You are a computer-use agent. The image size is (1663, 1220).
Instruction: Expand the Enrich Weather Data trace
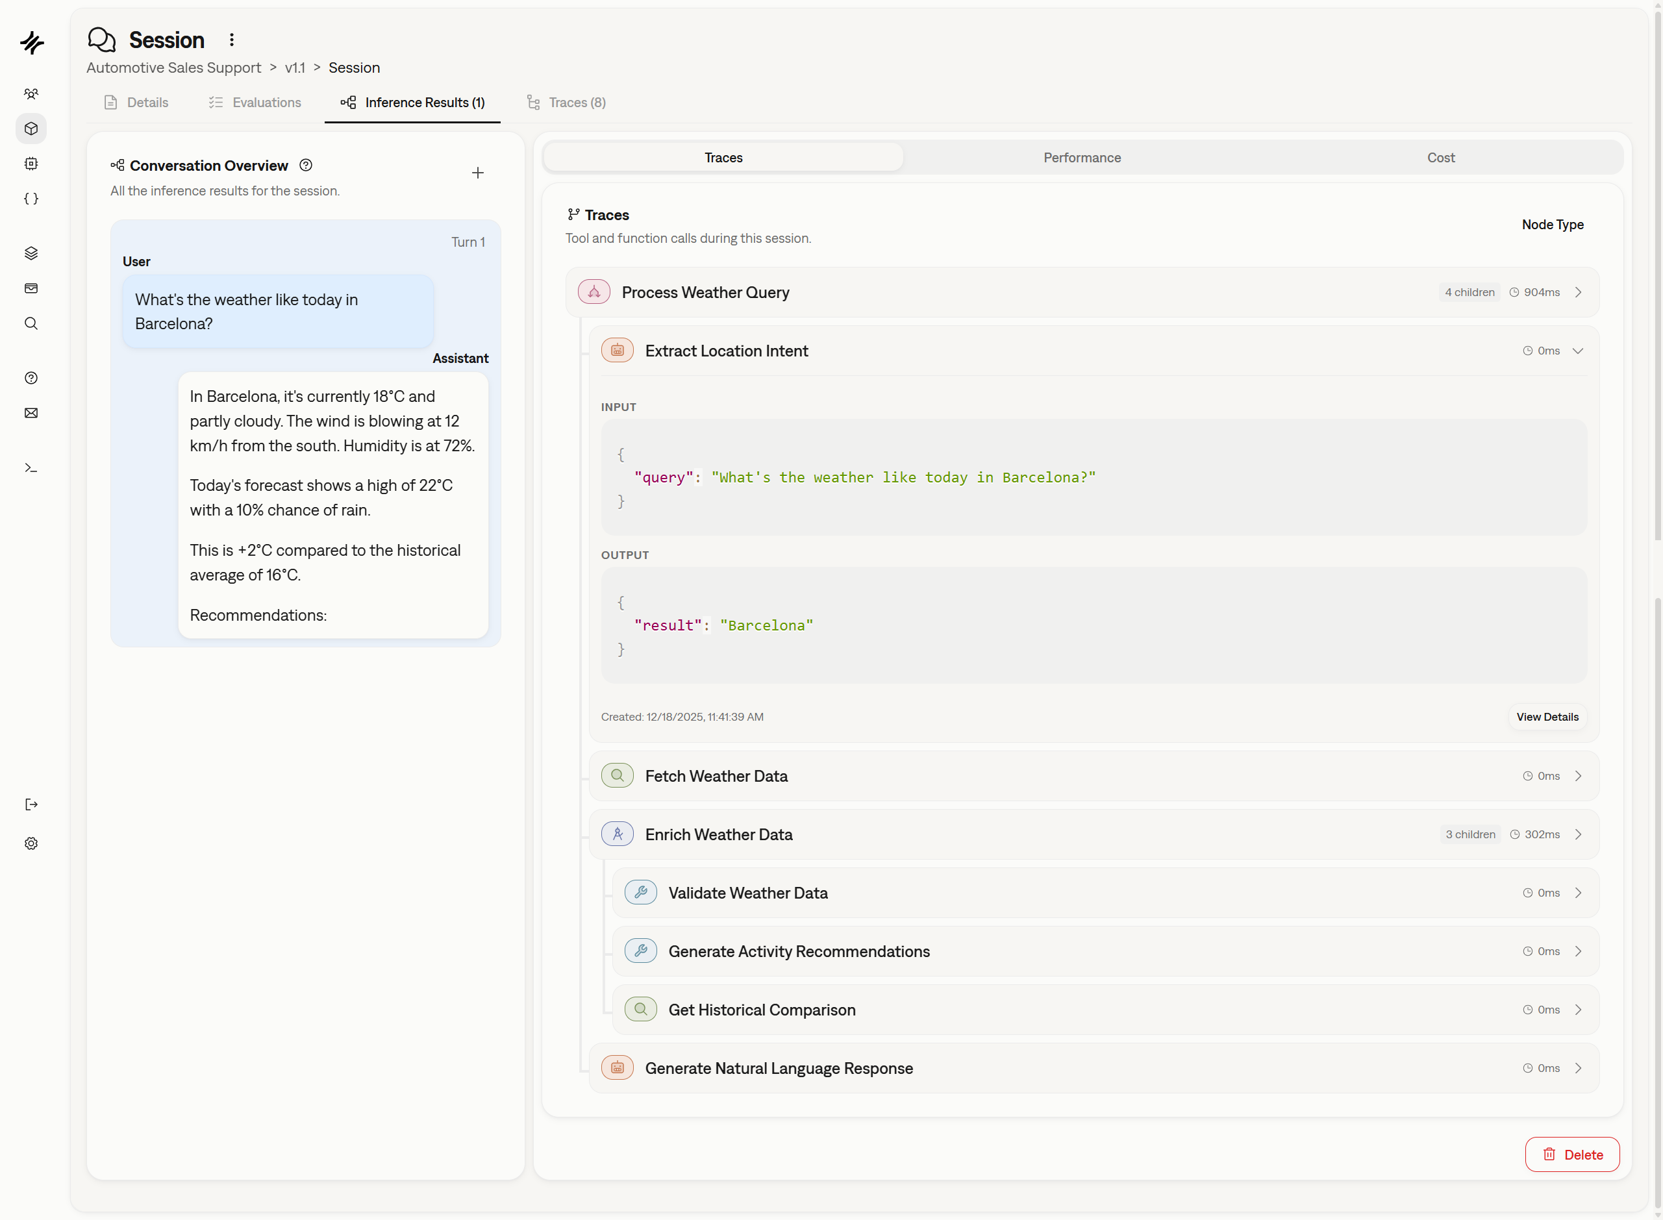click(1578, 834)
